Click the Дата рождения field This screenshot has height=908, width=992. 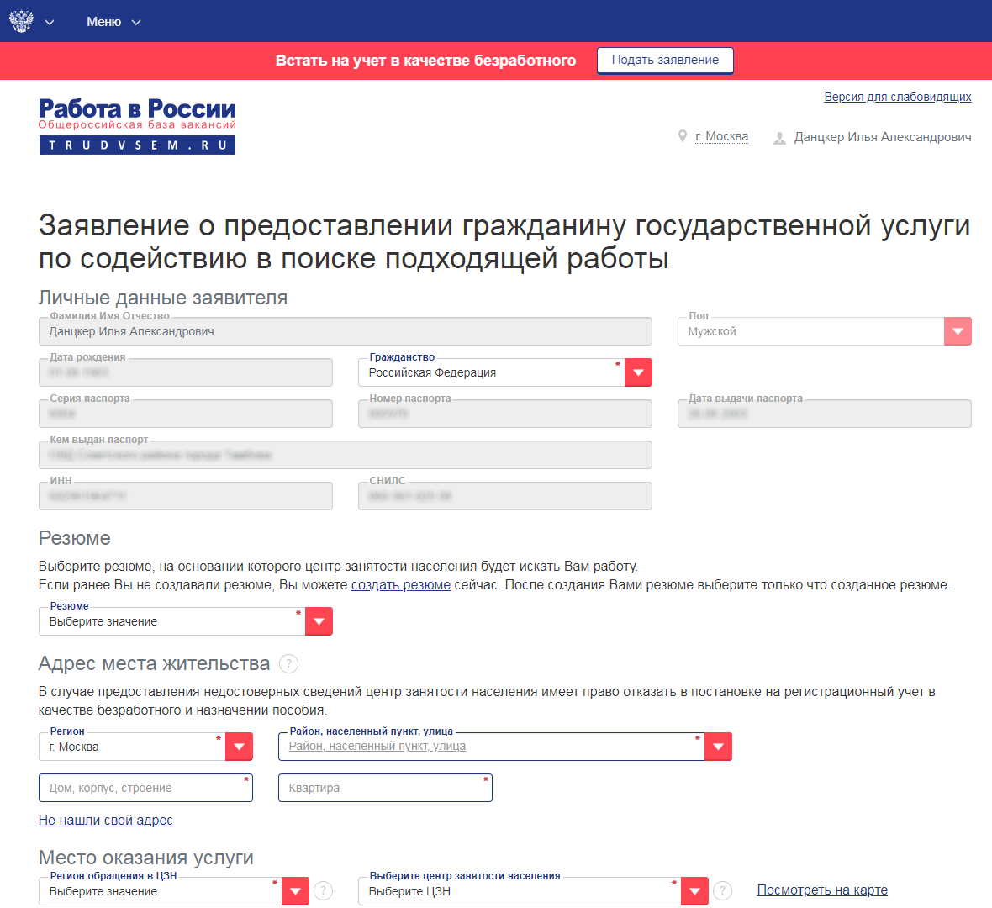click(x=185, y=372)
